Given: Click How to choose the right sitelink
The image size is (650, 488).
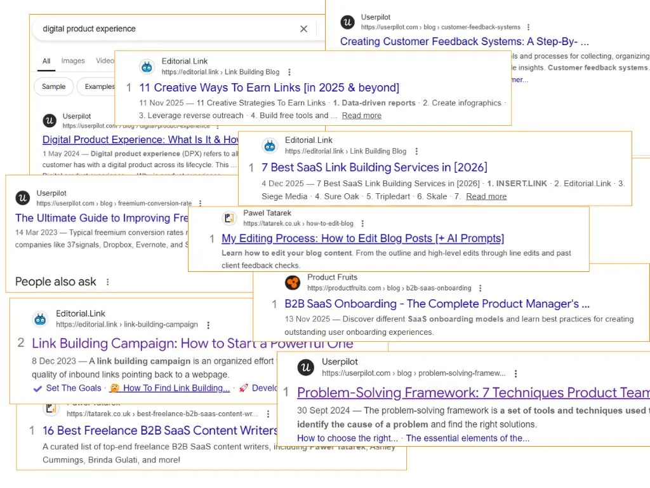Looking at the screenshot, I should point(347,438).
